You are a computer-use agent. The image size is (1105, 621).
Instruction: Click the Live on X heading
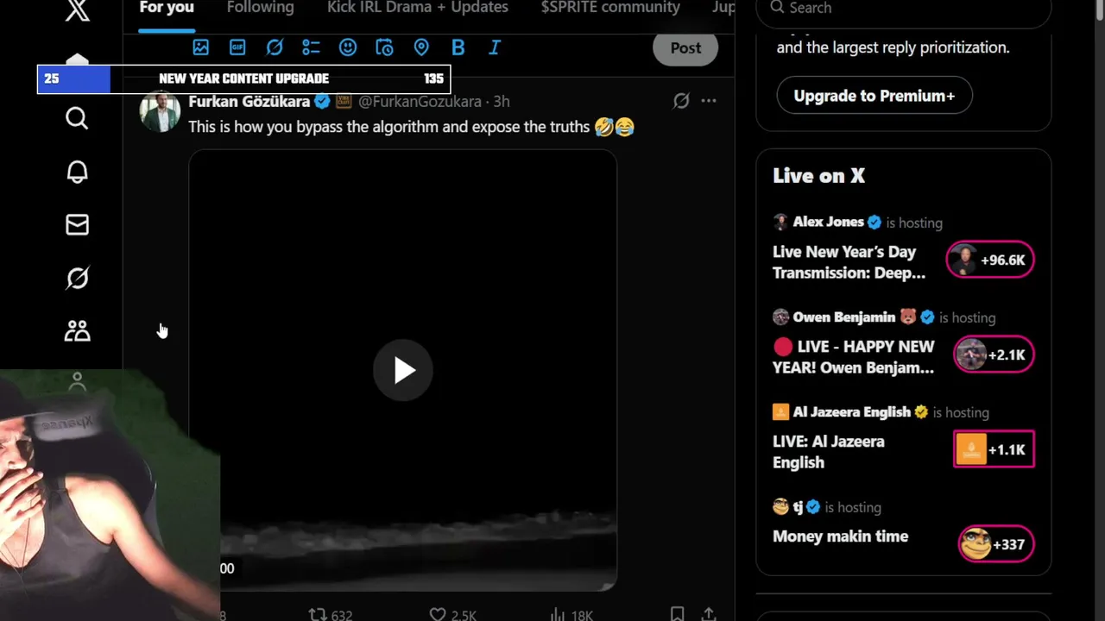click(x=818, y=176)
